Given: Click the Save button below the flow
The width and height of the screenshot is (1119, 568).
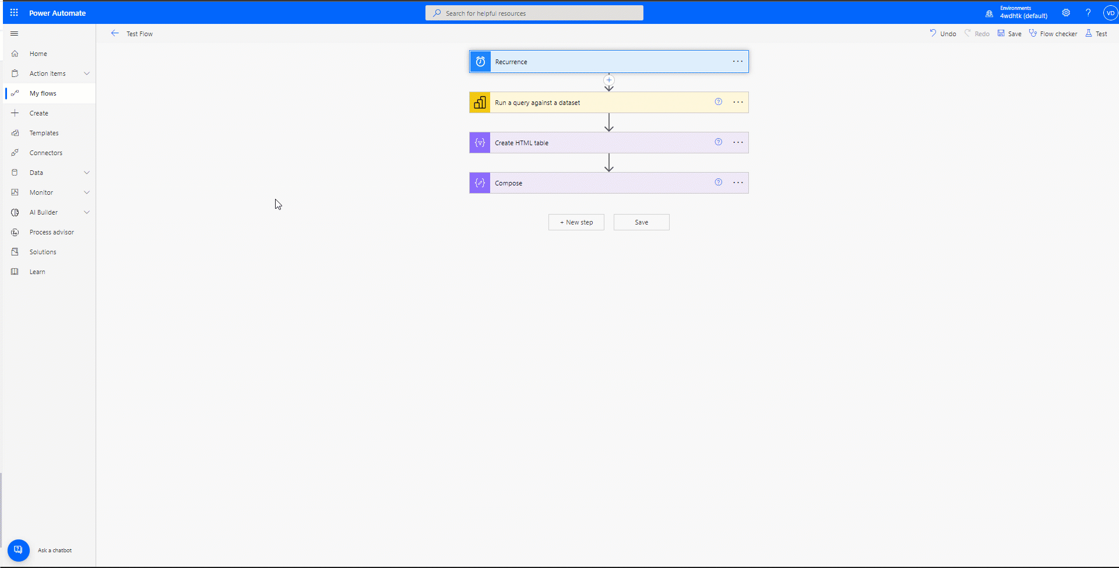Looking at the screenshot, I should [642, 222].
